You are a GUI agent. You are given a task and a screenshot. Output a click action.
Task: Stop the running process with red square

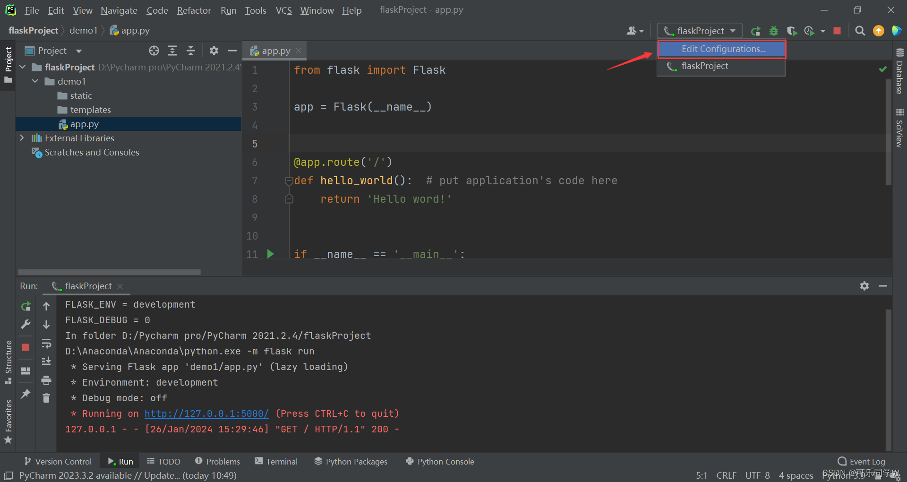837,31
